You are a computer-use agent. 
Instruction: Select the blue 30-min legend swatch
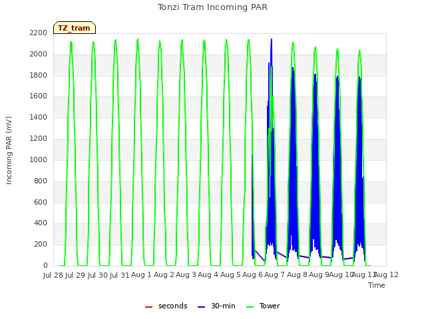[x=201, y=306]
